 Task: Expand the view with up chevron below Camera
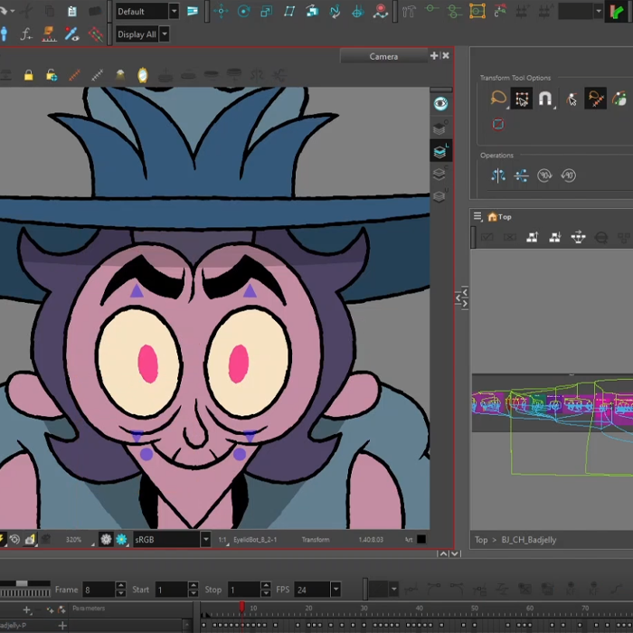pos(443,553)
